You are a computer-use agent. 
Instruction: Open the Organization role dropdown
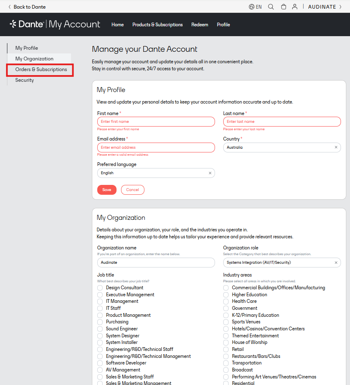[x=282, y=263]
